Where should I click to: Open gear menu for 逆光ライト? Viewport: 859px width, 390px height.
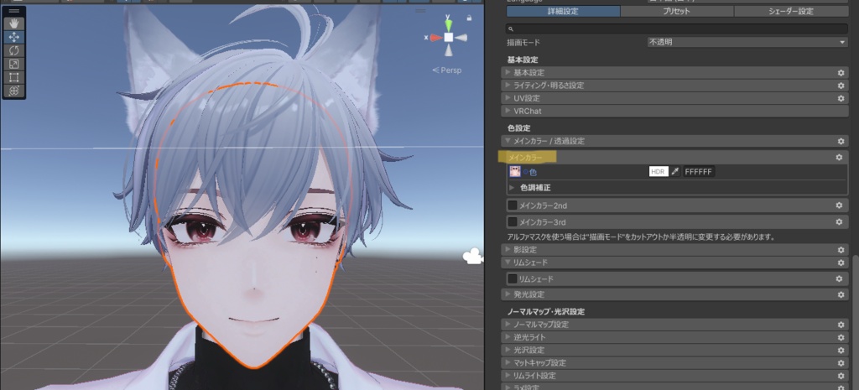tap(841, 337)
